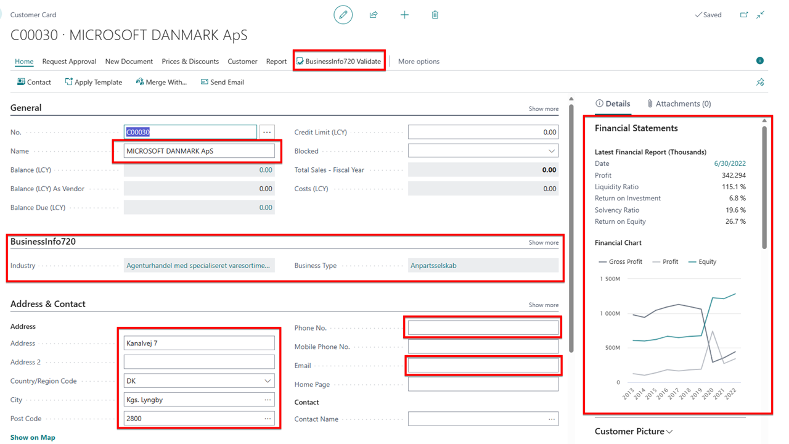Click the information icon in the action bar
The image size is (789, 444).
760,60
